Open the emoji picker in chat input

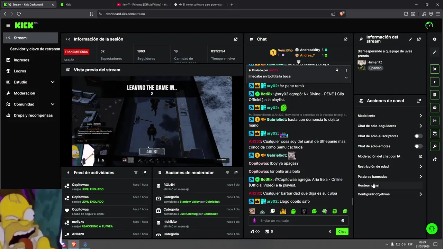coord(343,221)
